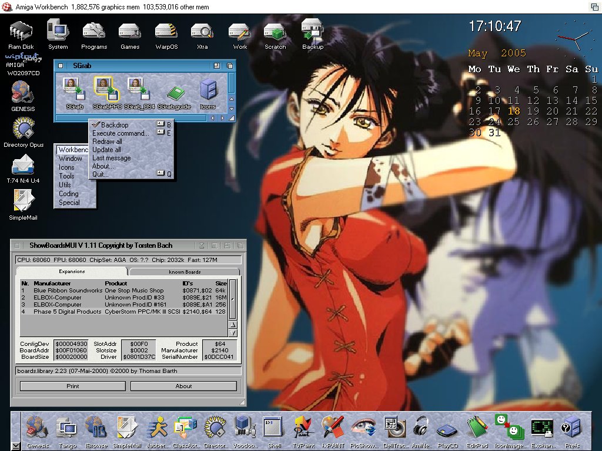Open the System drive icon
The width and height of the screenshot is (602, 451).
click(58, 35)
